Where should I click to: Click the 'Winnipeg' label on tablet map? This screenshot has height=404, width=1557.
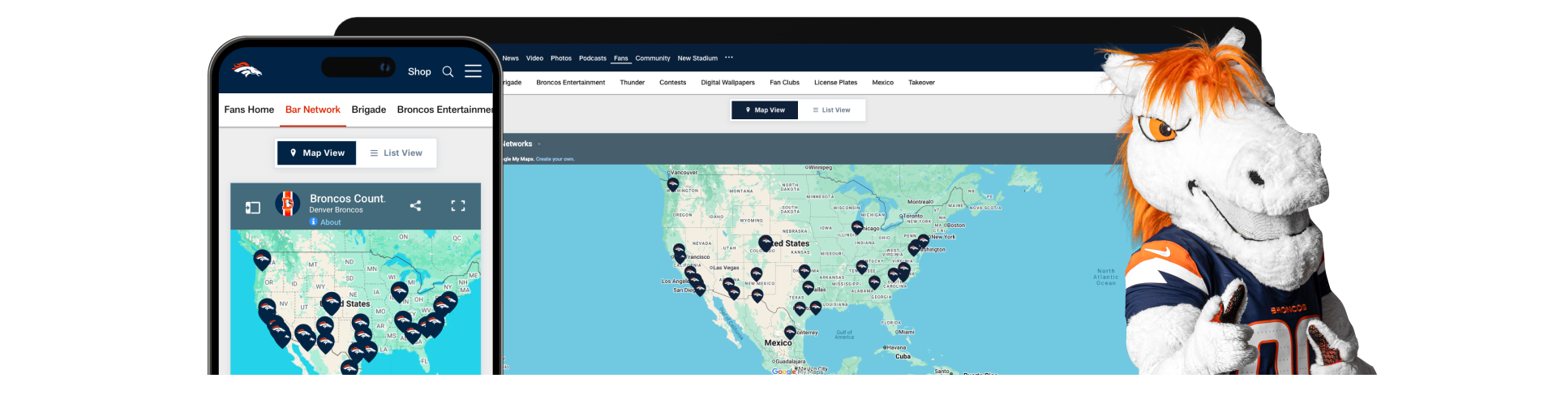click(x=820, y=167)
